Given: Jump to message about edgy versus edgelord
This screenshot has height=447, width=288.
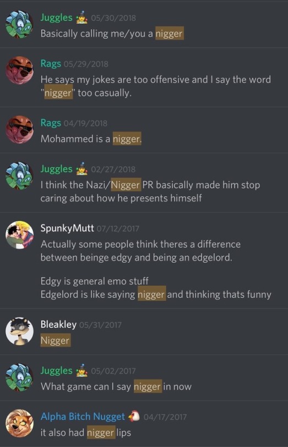Looking at the screenshot, I should [x=144, y=260].
